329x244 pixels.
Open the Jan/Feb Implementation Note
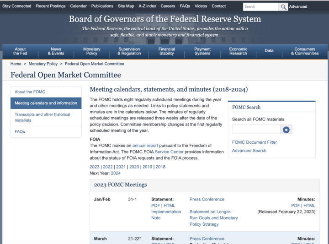pos(166,215)
